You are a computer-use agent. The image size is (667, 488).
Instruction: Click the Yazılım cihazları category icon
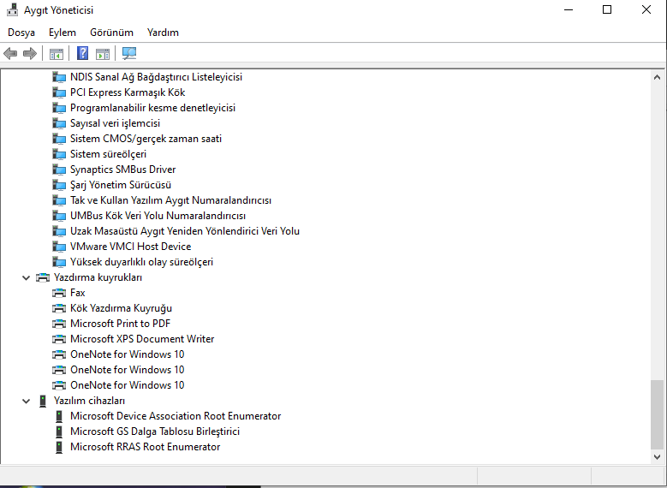click(x=43, y=401)
